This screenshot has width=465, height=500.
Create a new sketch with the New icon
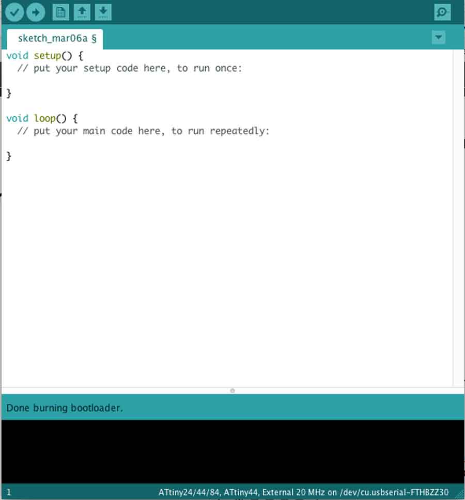pyautogui.click(x=60, y=12)
